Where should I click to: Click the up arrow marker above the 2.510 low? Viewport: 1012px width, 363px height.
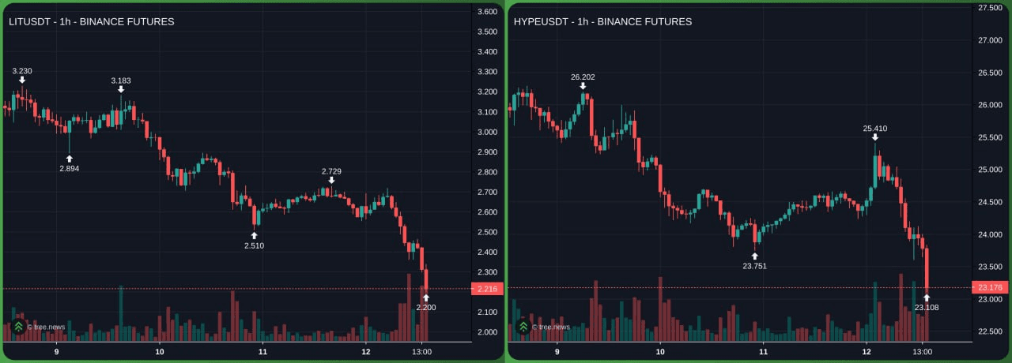[255, 235]
